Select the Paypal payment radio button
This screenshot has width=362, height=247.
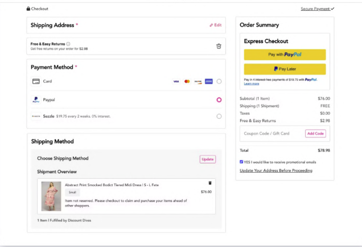[219, 100]
